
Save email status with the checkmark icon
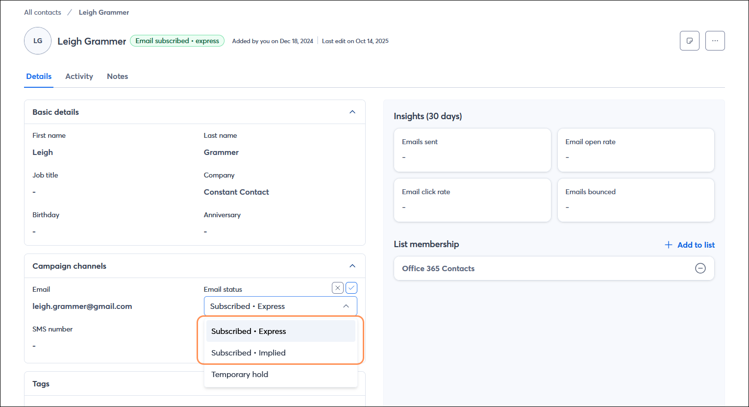(x=351, y=288)
